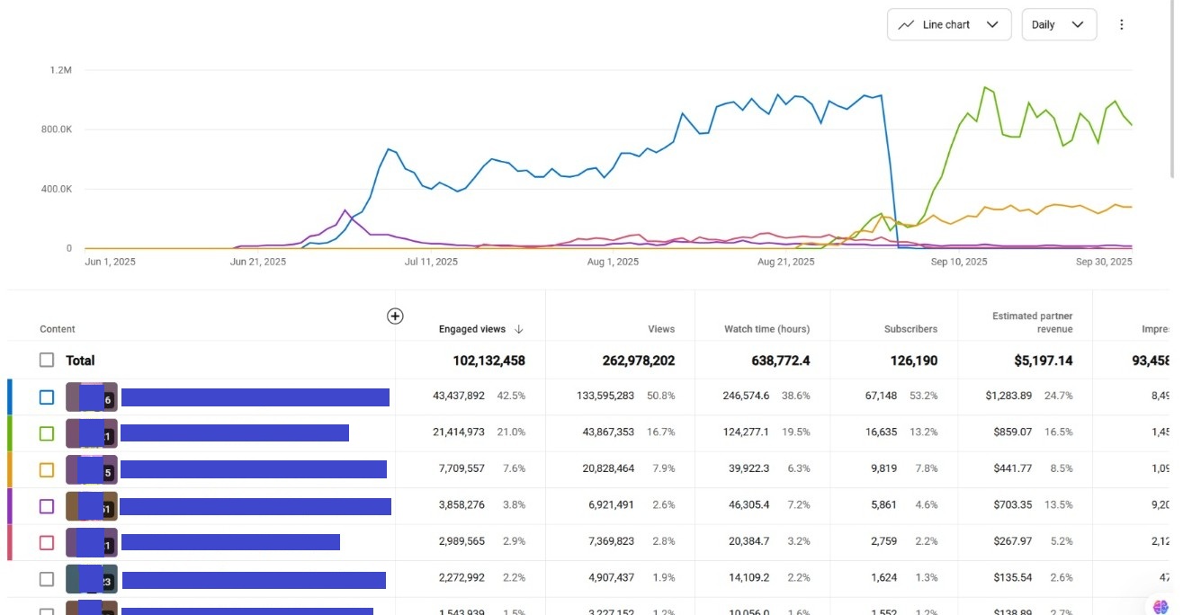Open the top video's thumbnail
The image size is (1183, 615).
click(x=91, y=396)
